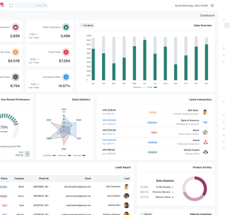This screenshot has width=230, height=215.
Task: Sort leads by the Company column header
Action: (x=19, y=178)
